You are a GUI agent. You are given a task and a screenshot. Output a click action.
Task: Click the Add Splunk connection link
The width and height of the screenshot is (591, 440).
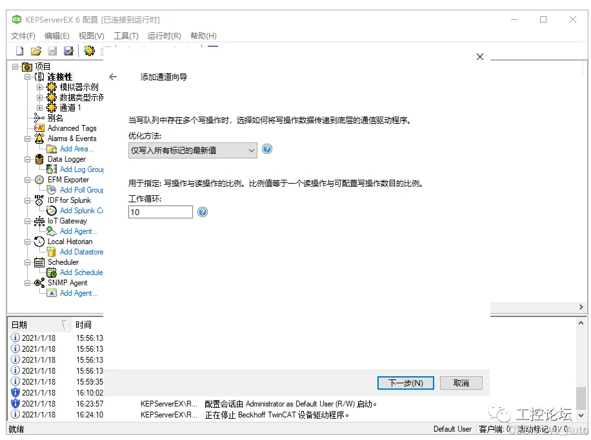pyautogui.click(x=81, y=211)
